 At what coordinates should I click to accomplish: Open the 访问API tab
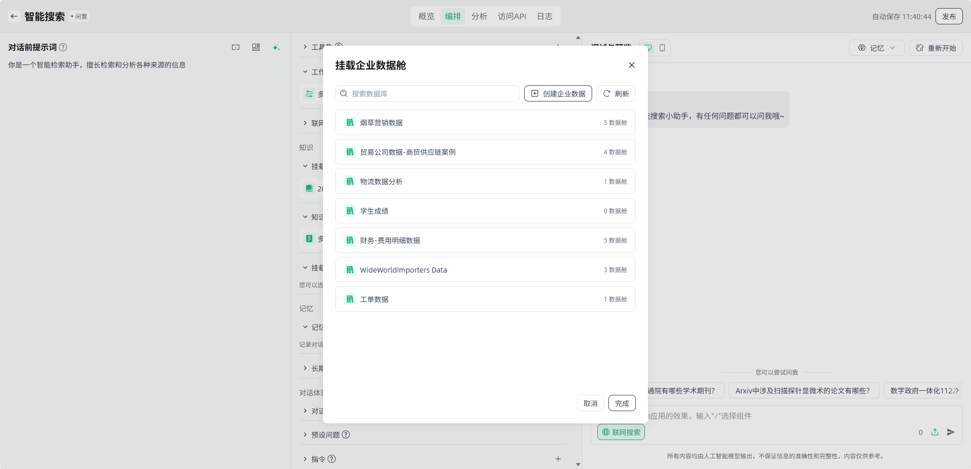coord(511,16)
